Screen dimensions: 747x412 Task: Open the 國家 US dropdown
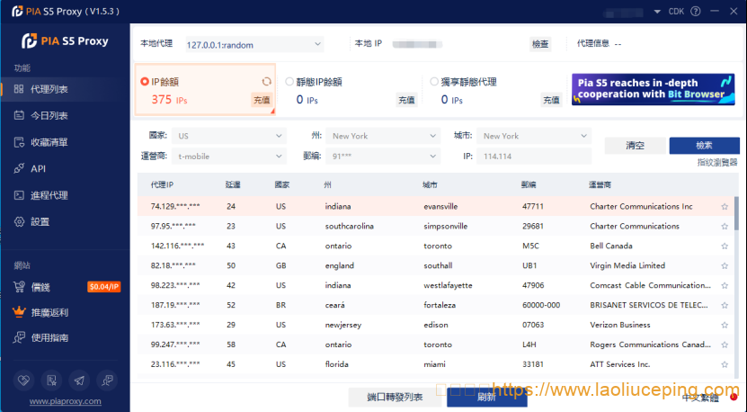pyautogui.click(x=228, y=136)
